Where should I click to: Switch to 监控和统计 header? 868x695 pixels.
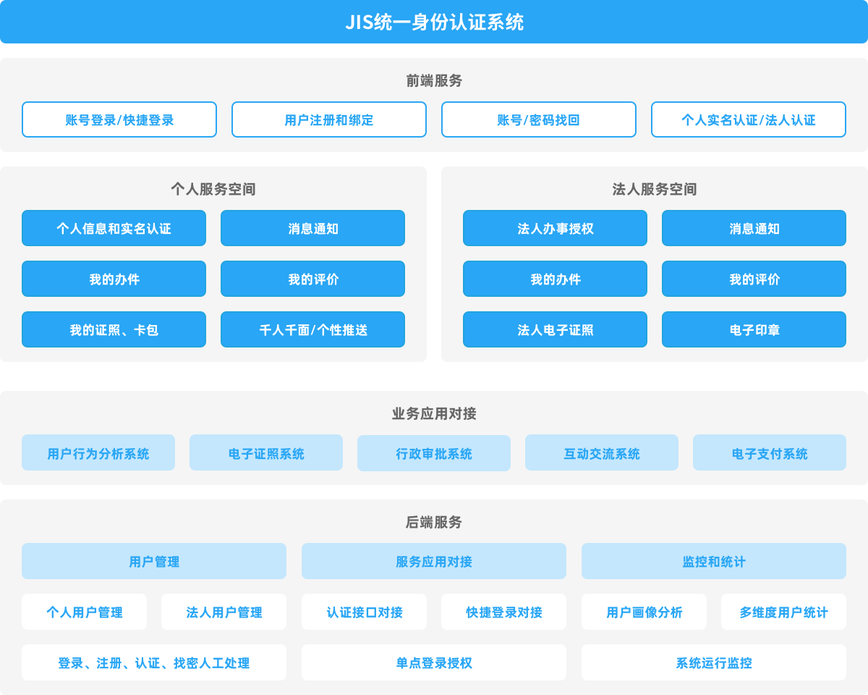(714, 561)
